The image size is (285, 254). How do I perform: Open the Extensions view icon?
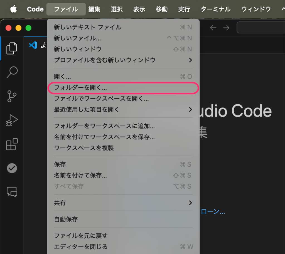(x=12, y=144)
